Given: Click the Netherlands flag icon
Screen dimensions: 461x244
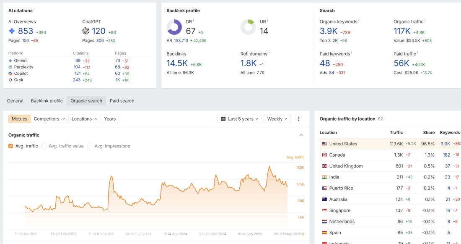Looking at the screenshot, I should pos(324,222).
